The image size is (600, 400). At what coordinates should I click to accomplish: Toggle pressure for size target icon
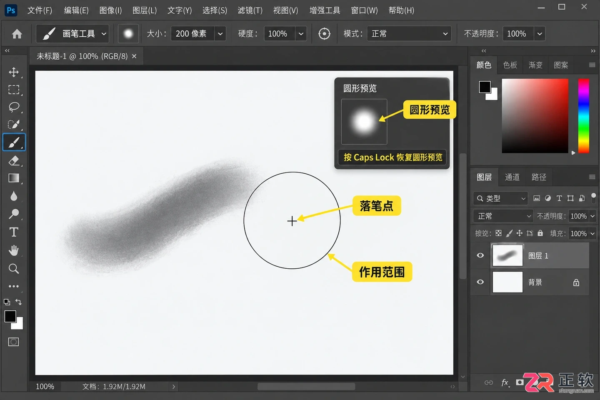click(x=324, y=34)
